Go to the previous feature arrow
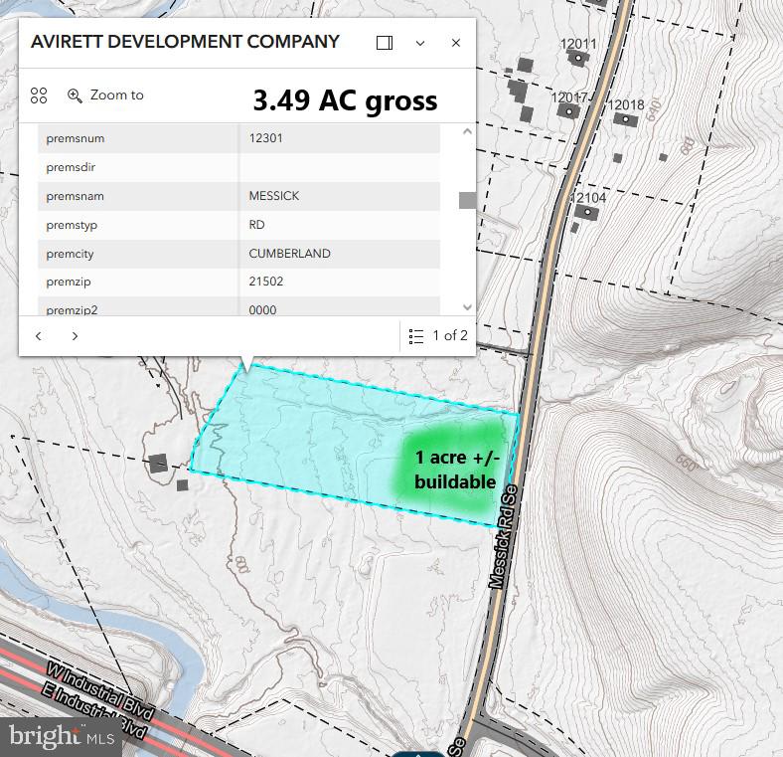This screenshot has width=783, height=757. [x=39, y=336]
